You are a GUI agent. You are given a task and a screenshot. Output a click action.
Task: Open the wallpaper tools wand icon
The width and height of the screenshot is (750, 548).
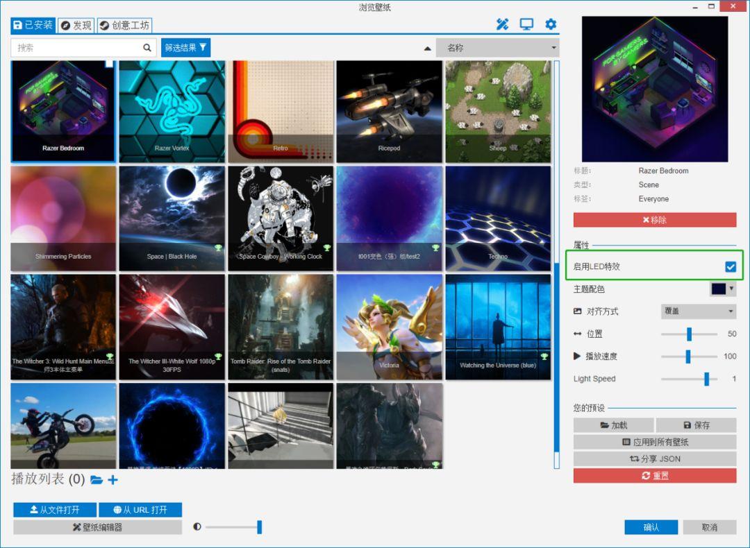click(502, 24)
